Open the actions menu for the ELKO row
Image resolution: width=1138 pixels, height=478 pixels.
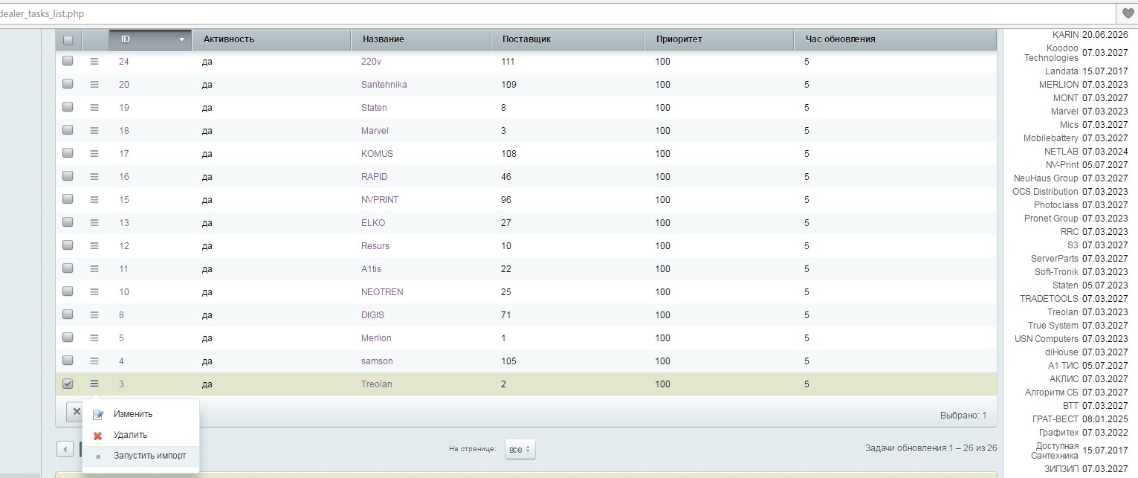coord(94,223)
